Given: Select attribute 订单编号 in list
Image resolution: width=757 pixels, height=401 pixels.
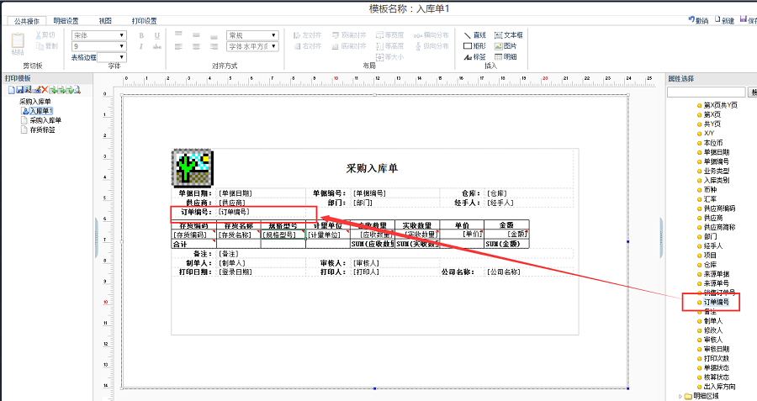Looking at the screenshot, I should (x=716, y=302).
